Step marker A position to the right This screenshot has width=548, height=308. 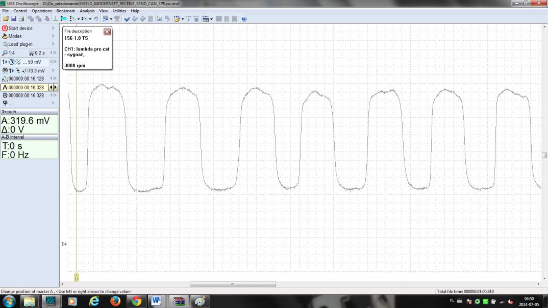tap(55, 88)
